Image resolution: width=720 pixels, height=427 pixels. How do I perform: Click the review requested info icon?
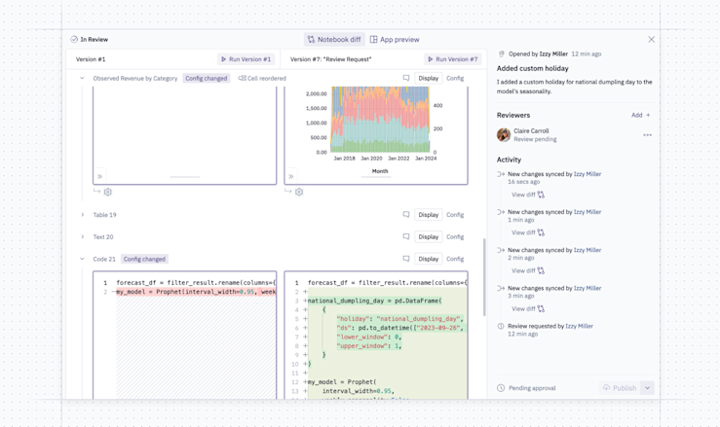click(x=501, y=326)
